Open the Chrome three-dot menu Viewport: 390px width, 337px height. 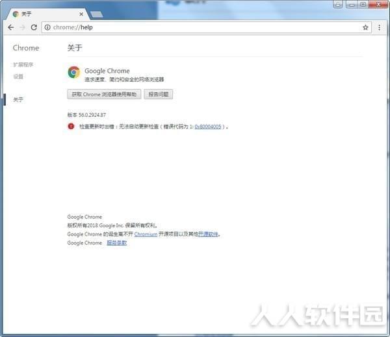(x=379, y=27)
